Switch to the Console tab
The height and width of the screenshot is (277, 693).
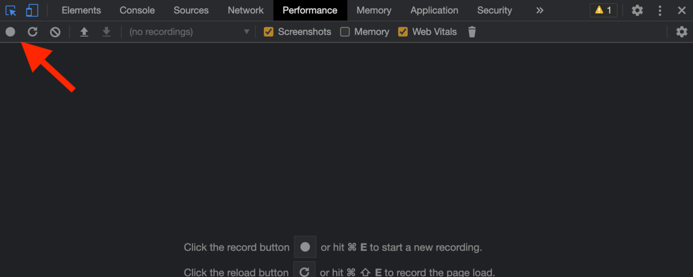137,10
